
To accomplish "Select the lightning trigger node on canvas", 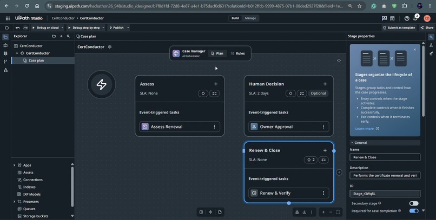I will 102,84.
